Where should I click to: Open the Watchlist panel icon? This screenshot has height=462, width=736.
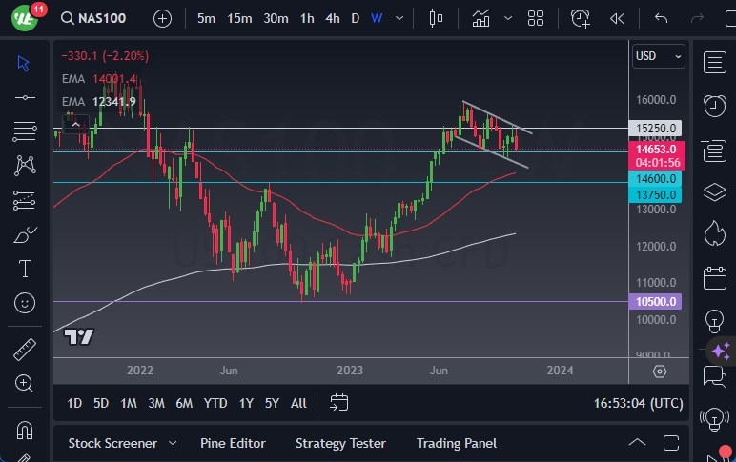(714, 62)
